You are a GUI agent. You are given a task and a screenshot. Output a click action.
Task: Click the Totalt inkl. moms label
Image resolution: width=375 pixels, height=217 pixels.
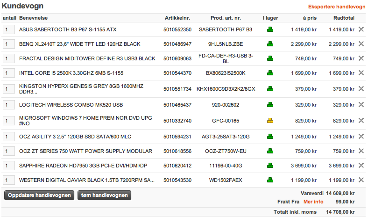(295, 212)
